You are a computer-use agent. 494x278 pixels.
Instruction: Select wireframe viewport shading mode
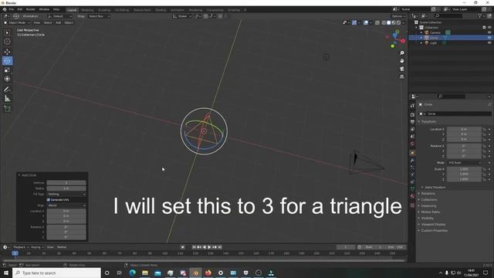tap(384, 22)
